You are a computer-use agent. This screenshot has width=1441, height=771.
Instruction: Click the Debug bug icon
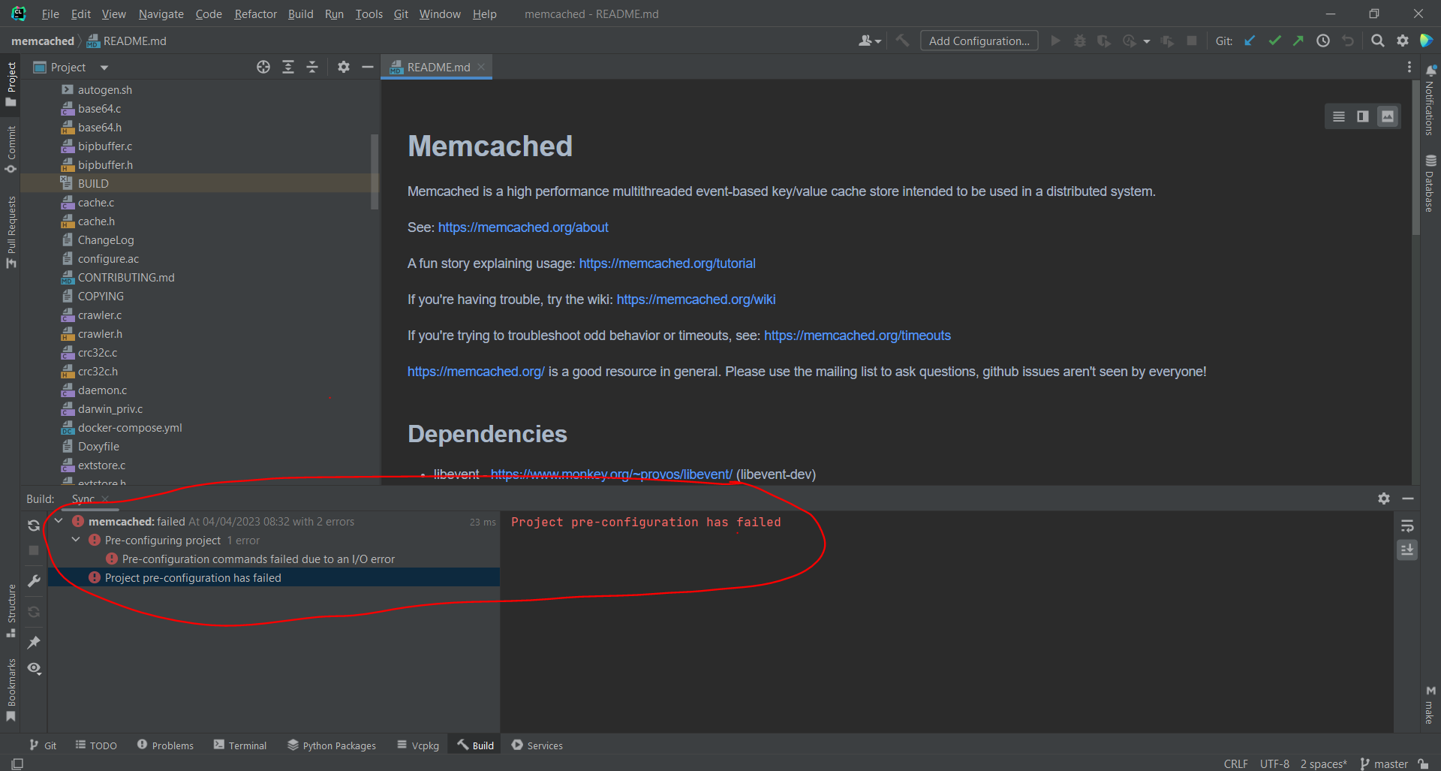pos(1080,41)
